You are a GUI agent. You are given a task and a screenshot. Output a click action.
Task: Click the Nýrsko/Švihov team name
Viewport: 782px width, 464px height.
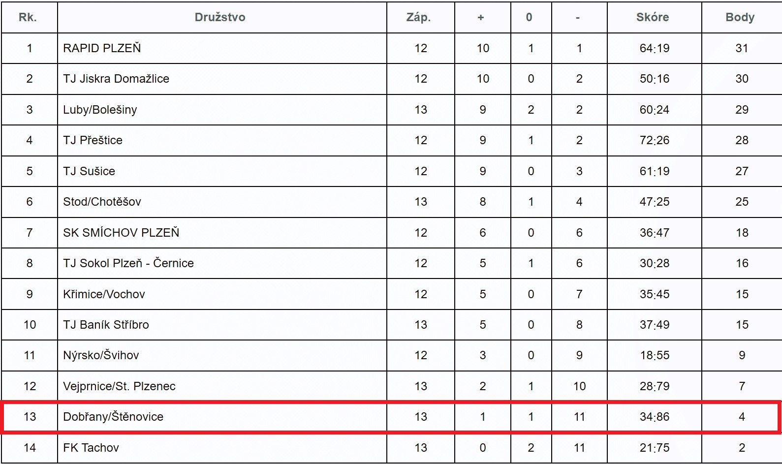101,355
